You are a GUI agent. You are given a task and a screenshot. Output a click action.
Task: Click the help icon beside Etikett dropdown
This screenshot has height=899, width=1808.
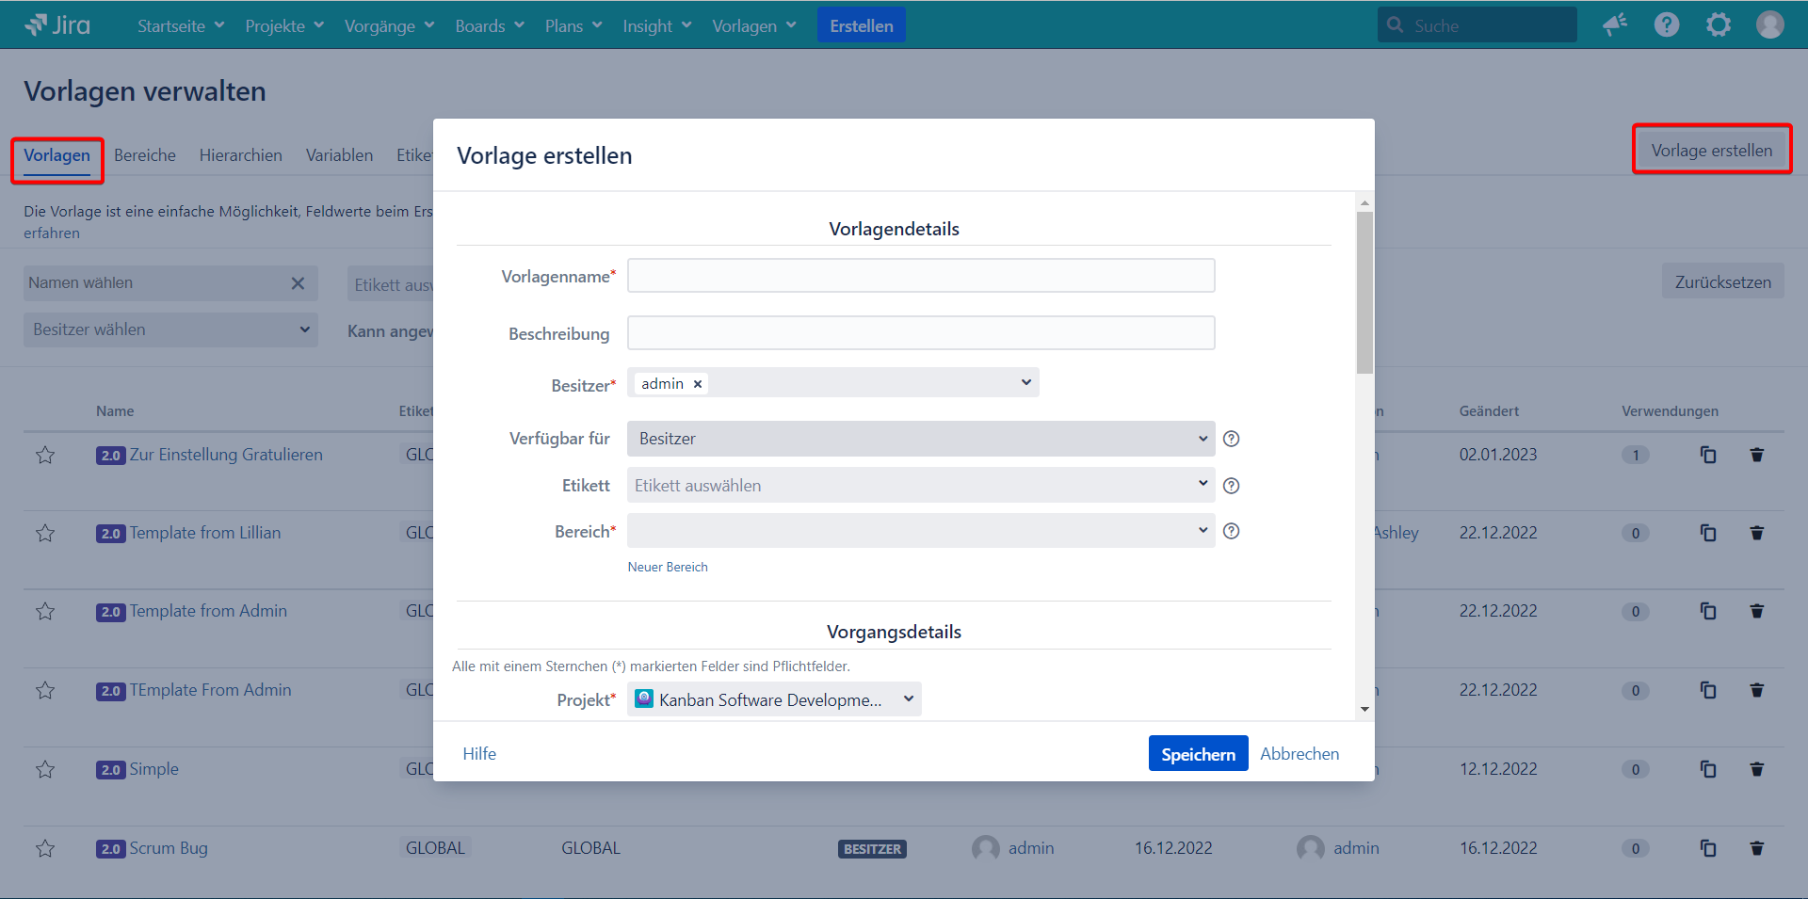click(1231, 486)
